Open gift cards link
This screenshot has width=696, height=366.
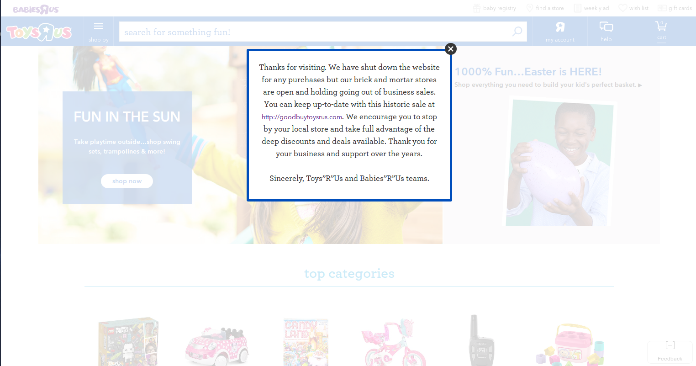pos(675,8)
